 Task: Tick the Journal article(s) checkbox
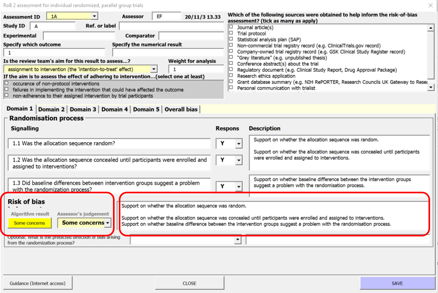[x=231, y=27]
